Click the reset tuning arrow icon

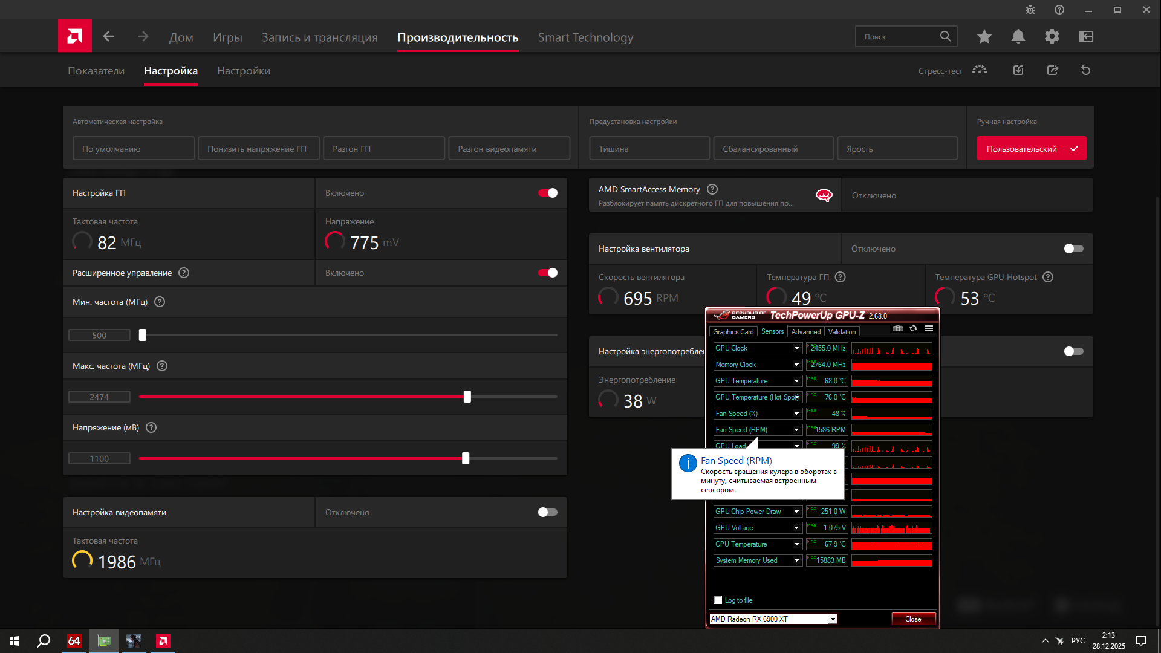[x=1085, y=70]
